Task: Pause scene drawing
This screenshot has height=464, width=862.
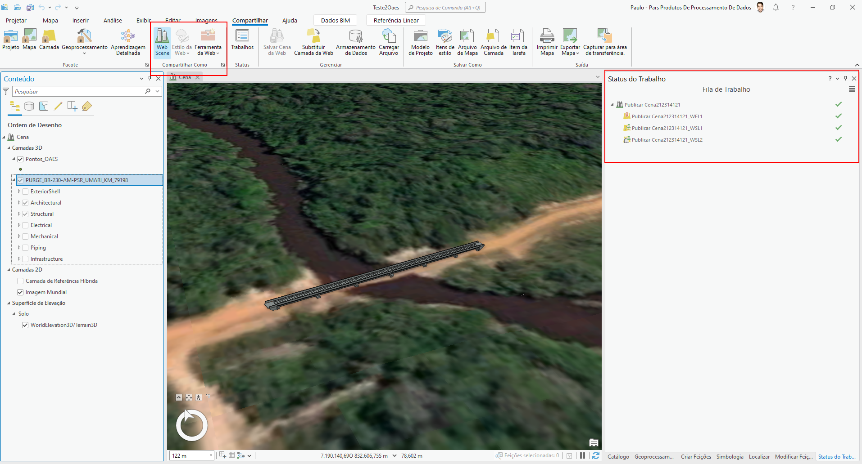Action: [x=582, y=455]
